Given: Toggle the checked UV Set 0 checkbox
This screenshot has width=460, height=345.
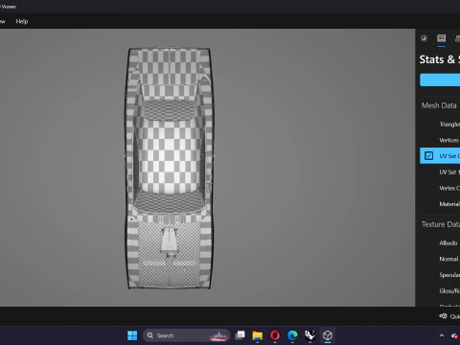Looking at the screenshot, I should point(428,155).
